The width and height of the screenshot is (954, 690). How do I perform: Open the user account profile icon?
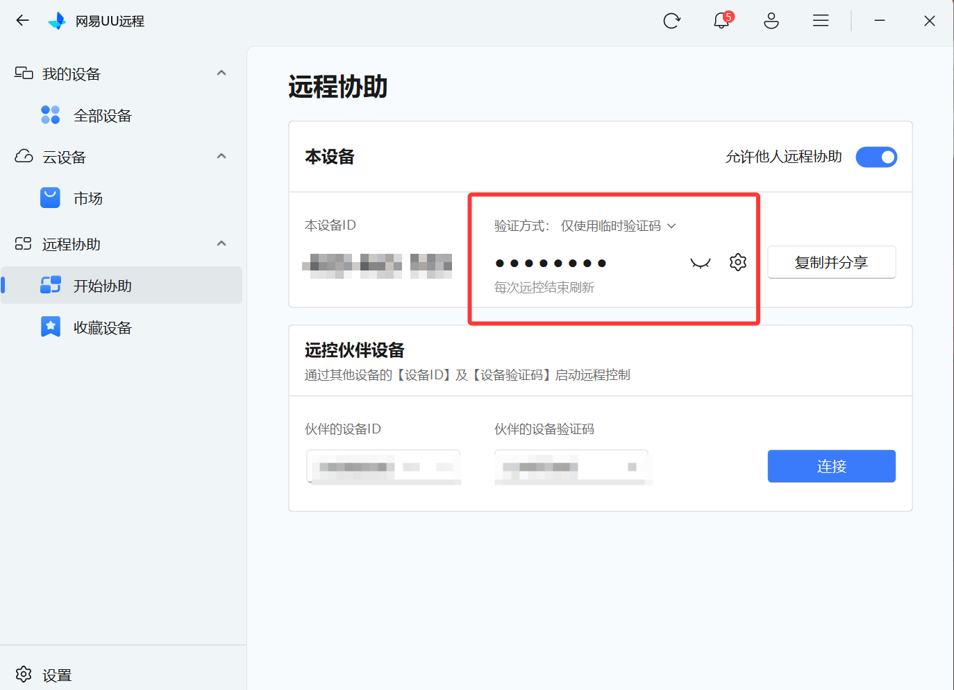tap(771, 21)
